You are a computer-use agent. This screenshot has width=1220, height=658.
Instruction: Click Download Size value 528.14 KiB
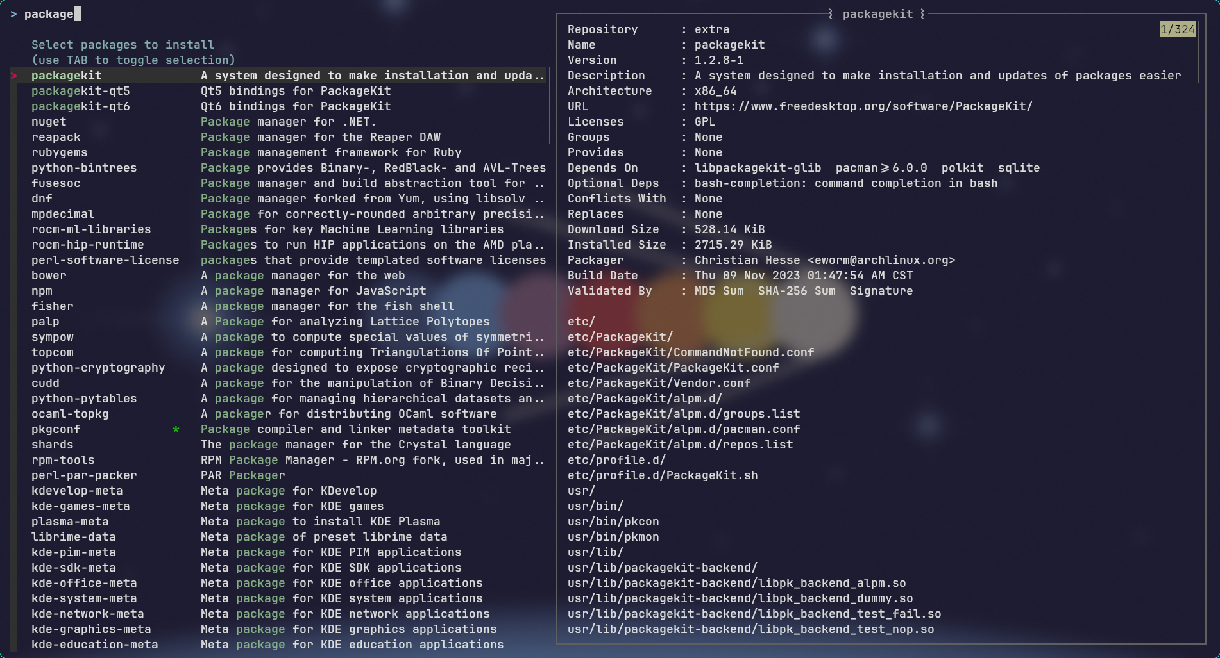(x=729, y=229)
